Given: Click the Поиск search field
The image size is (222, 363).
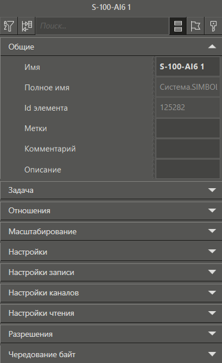Looking at the screenshot, I should click(102, 26).
